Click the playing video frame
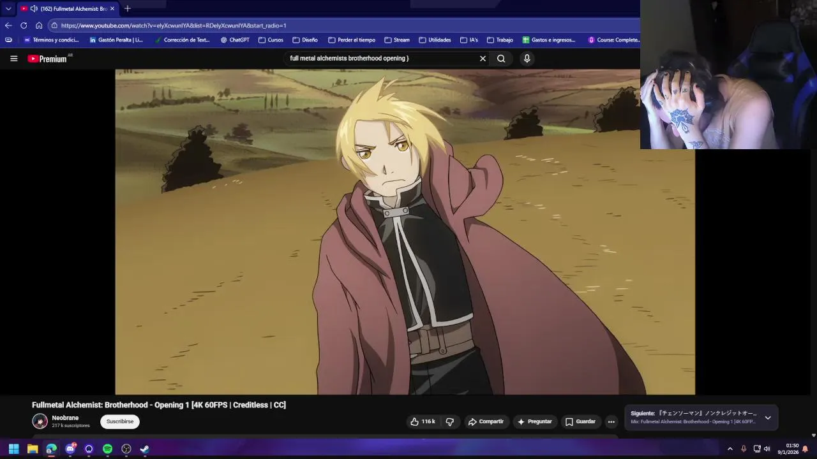817x459 pixels. 405,232
